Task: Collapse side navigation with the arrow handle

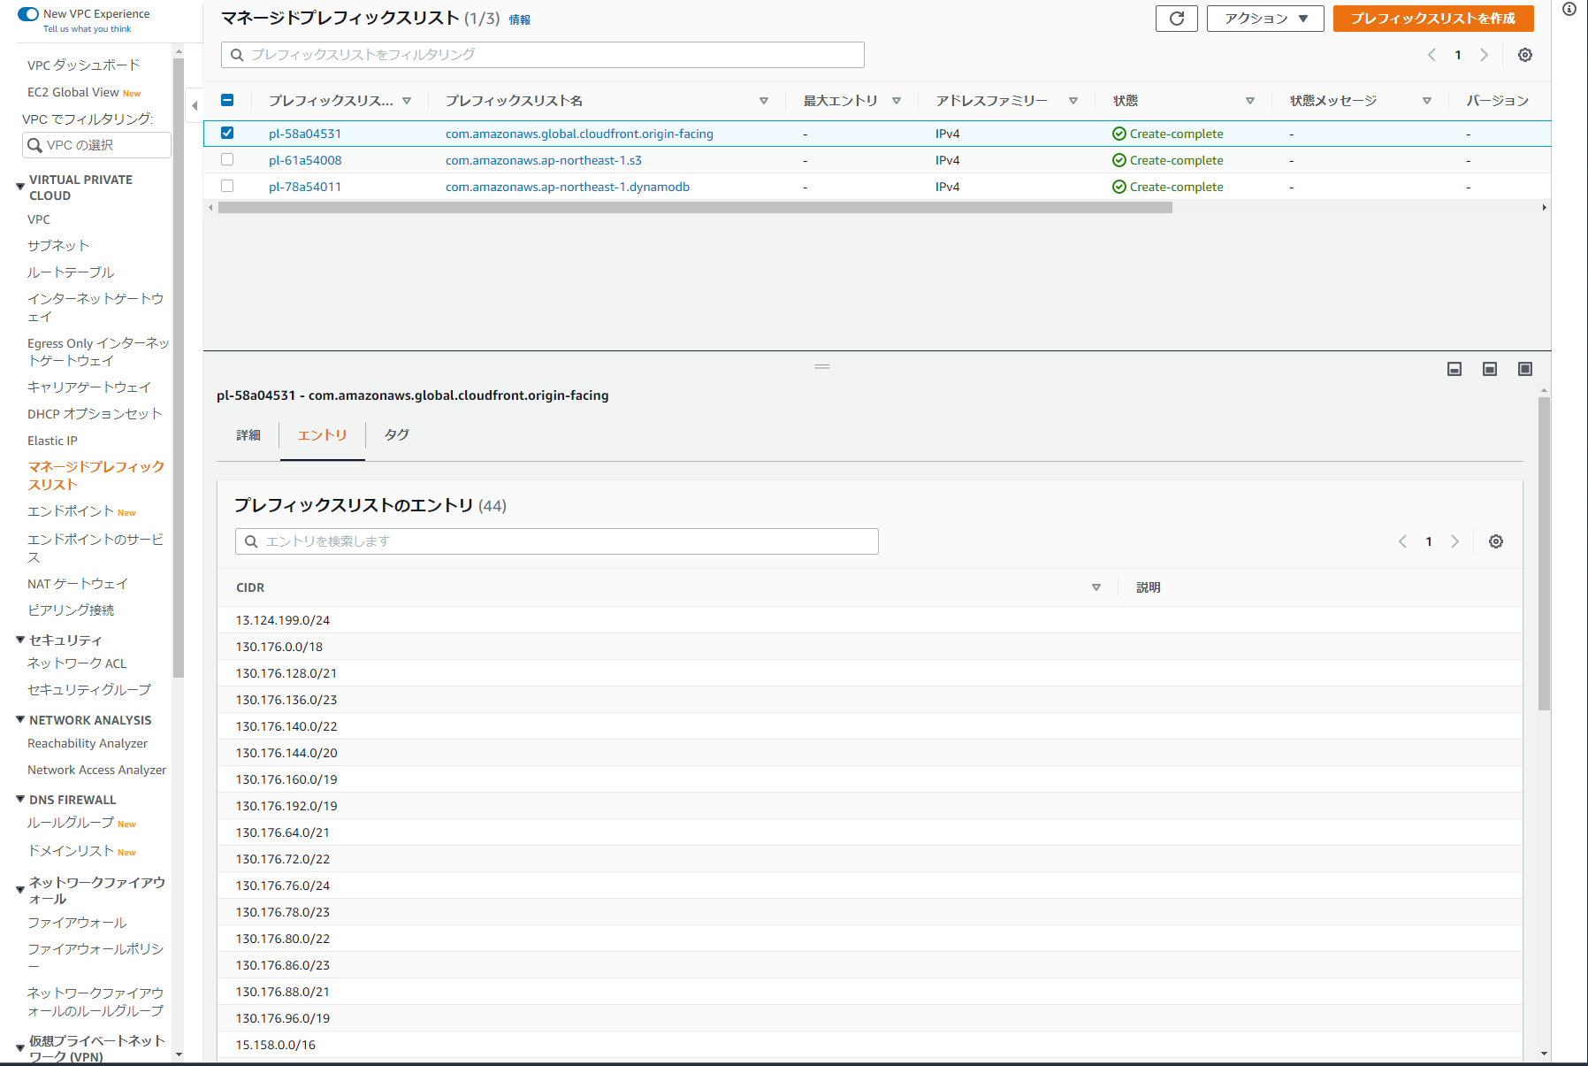Action: point(195,105)
